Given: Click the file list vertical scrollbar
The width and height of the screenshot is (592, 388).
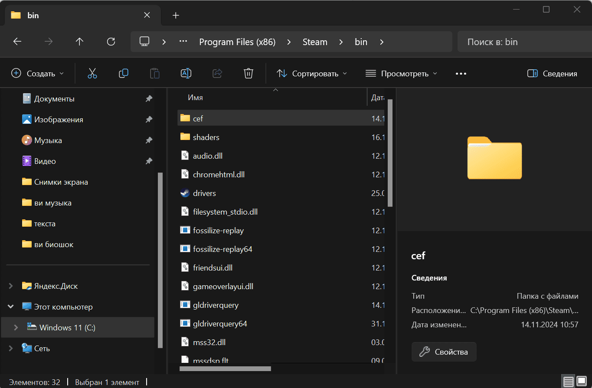Looking at the screenshot, I should pyautogui.click(x=390, y=153).
